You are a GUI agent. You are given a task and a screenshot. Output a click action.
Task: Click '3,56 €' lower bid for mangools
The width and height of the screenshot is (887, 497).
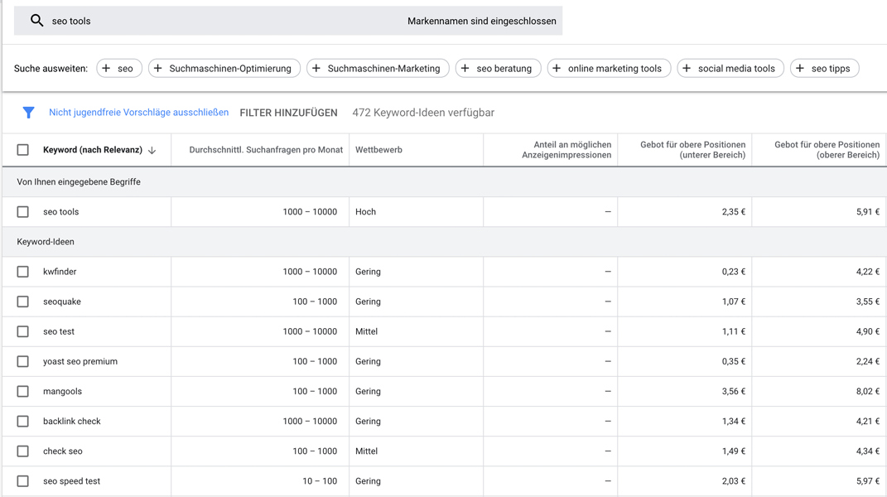click(x=733, y=392)
